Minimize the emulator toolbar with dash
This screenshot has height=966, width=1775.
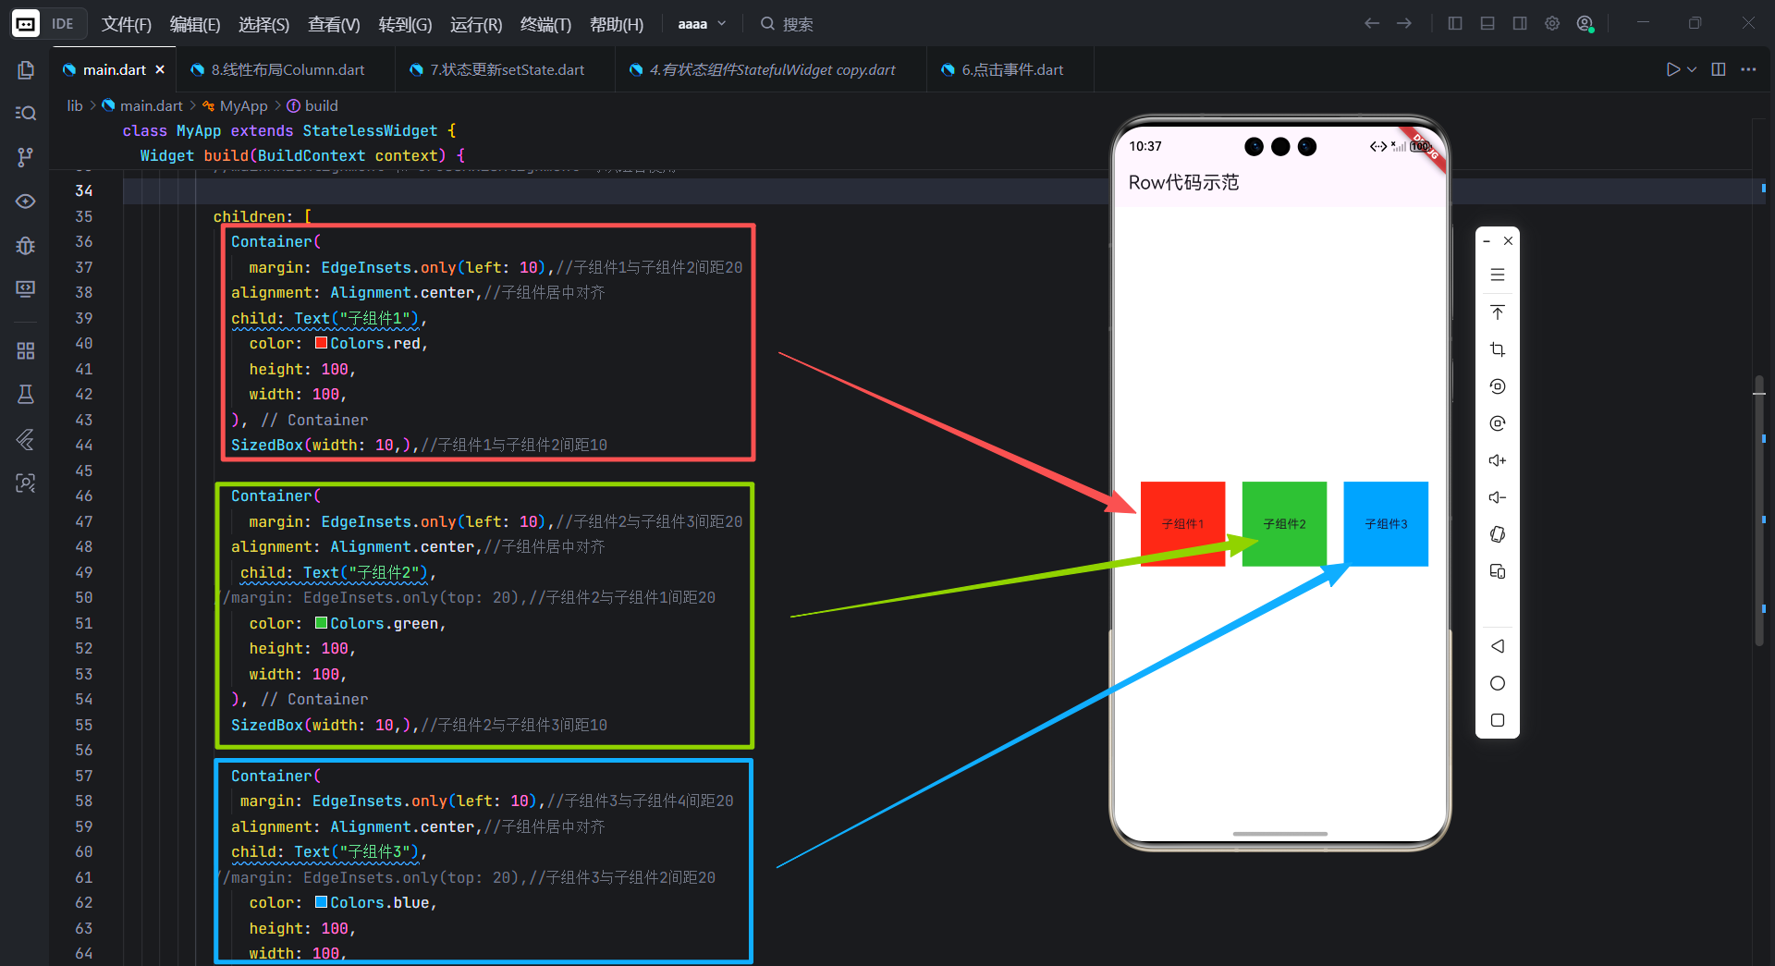pyautogui.click(x=1487, y=241)
